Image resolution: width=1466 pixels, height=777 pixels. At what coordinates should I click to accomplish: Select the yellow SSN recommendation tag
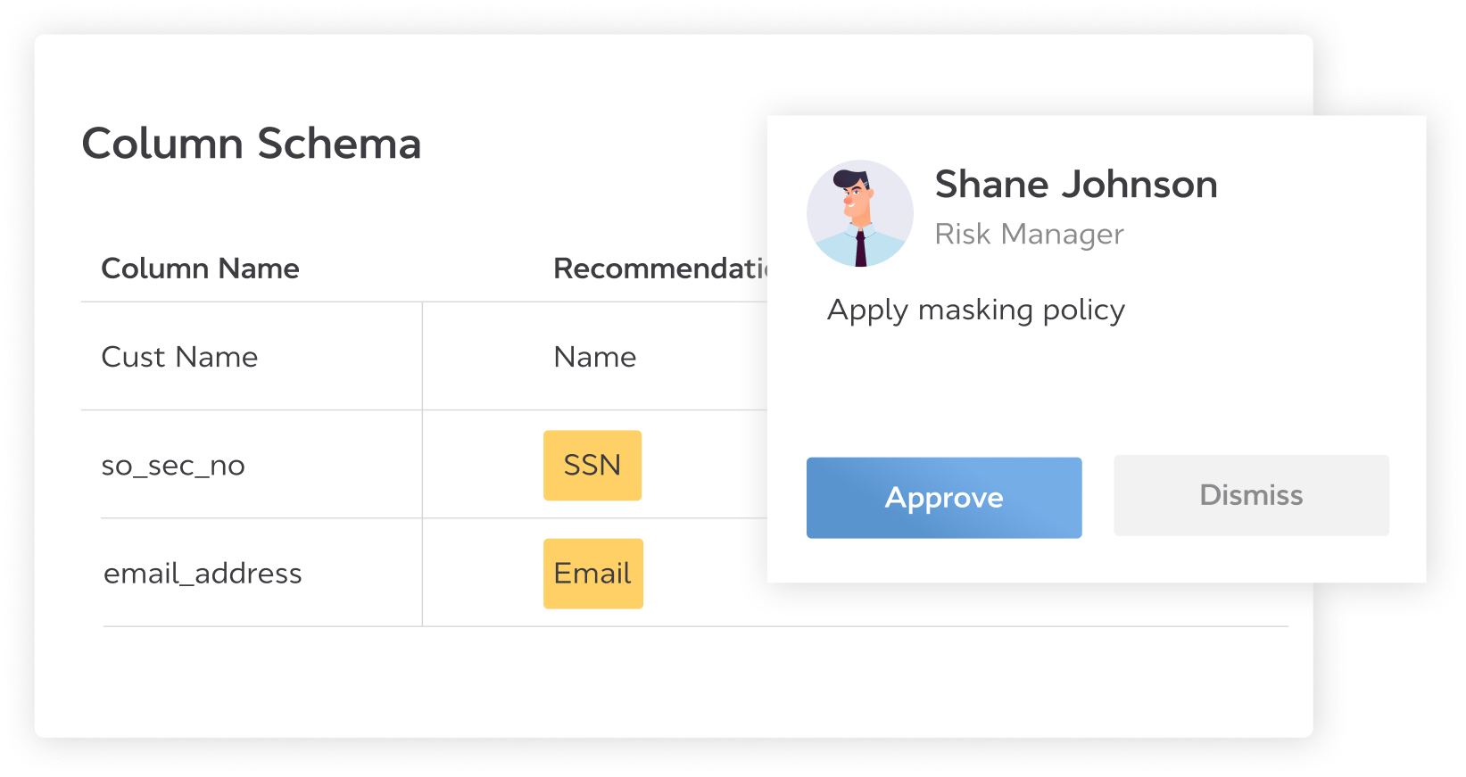pos(592,466)
